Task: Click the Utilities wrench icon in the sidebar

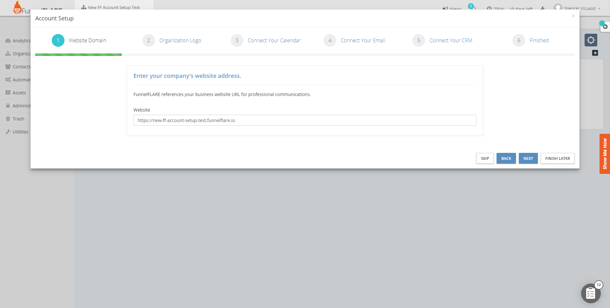Action: (8, 132)
